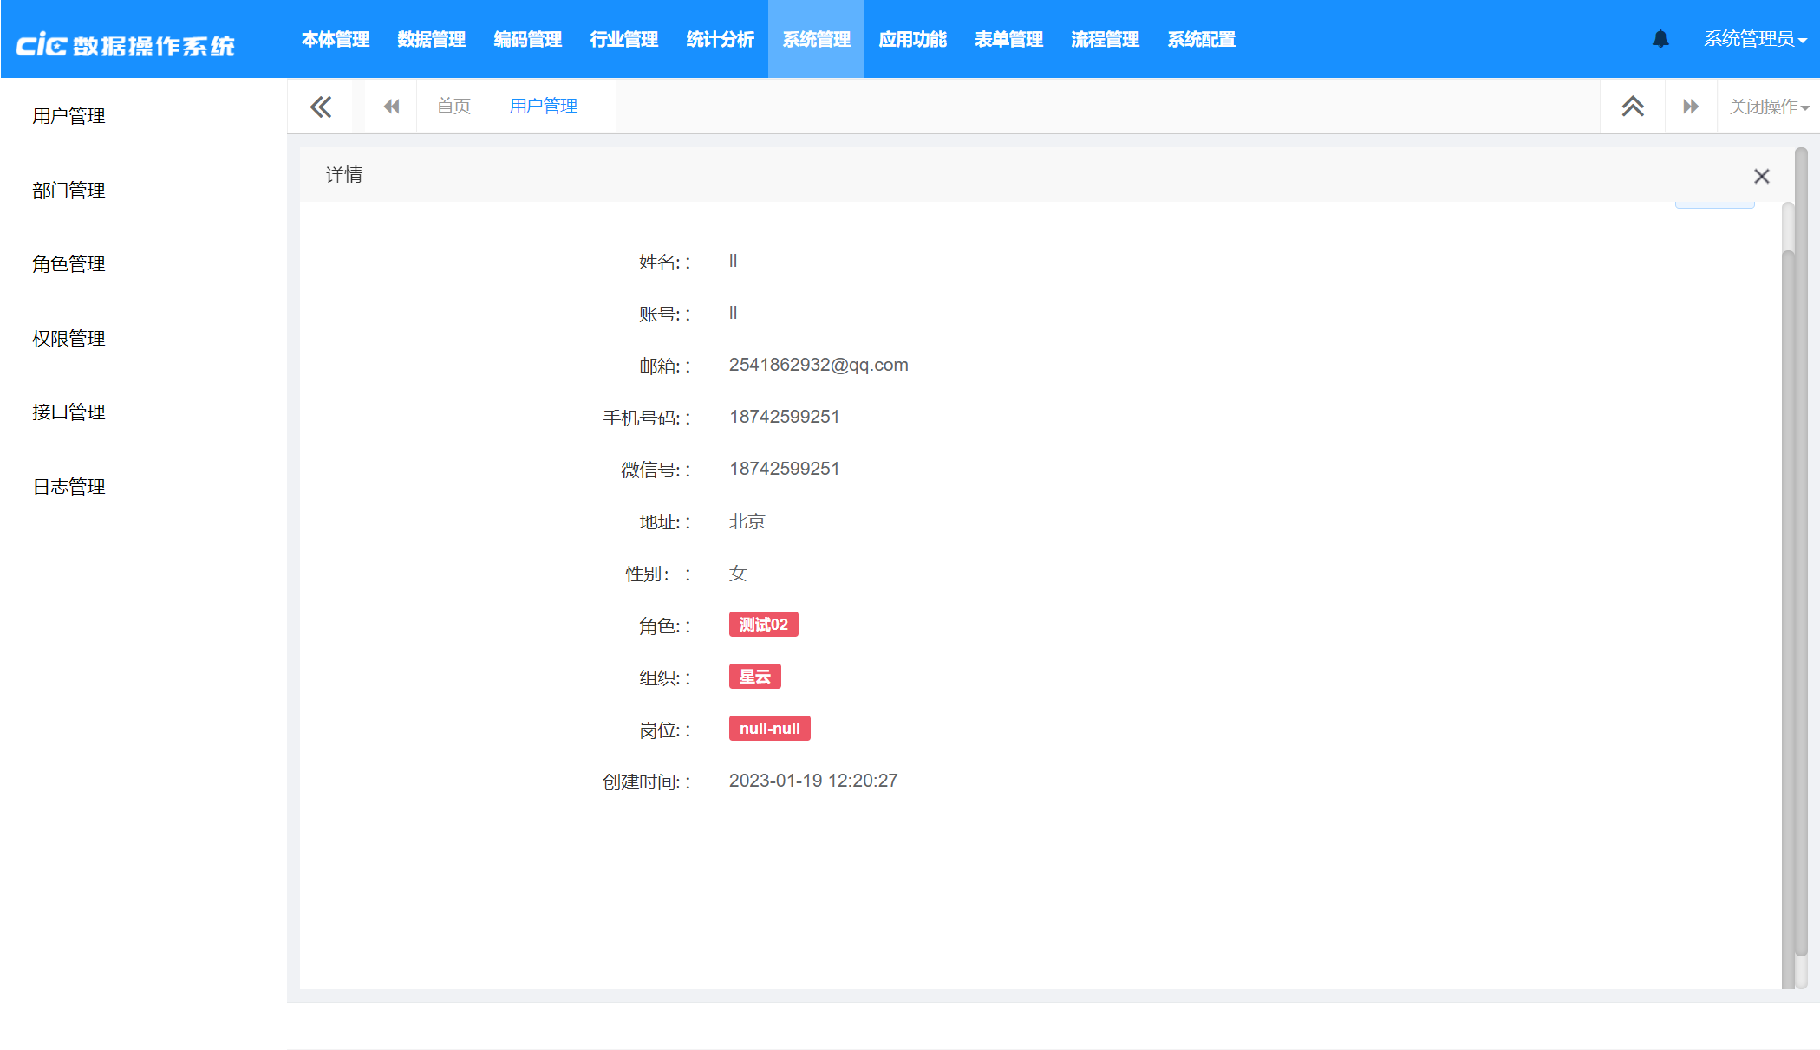Collapse sidebar with double-left chevron icon
The width and height of the screenshot is (1820, 1050).
coord(321,107)
